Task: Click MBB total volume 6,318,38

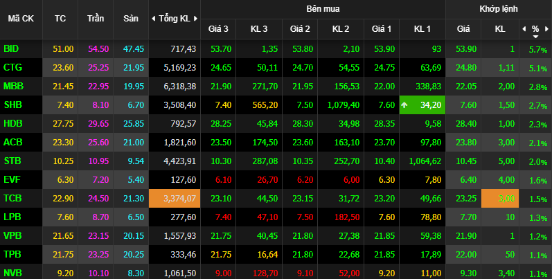Action: click(180, 87)
